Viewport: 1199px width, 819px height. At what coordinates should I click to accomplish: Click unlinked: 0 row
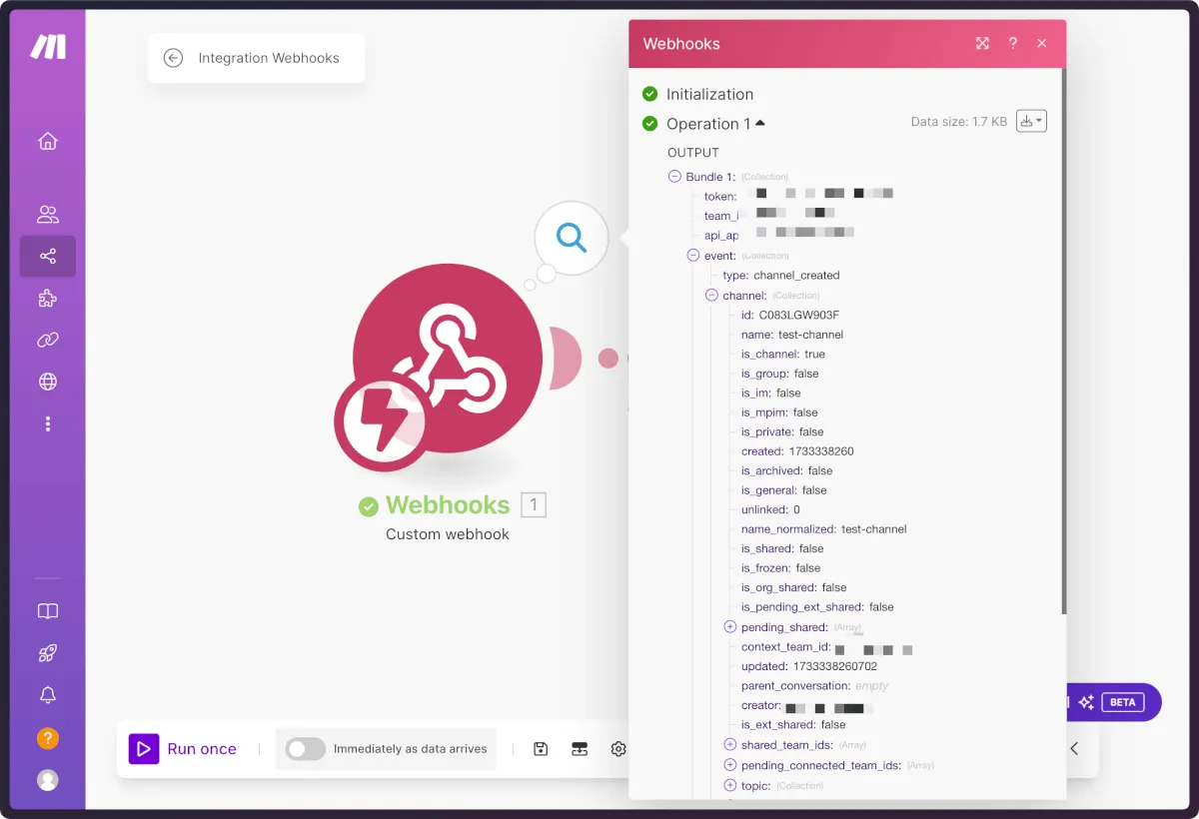coord(770,510)
